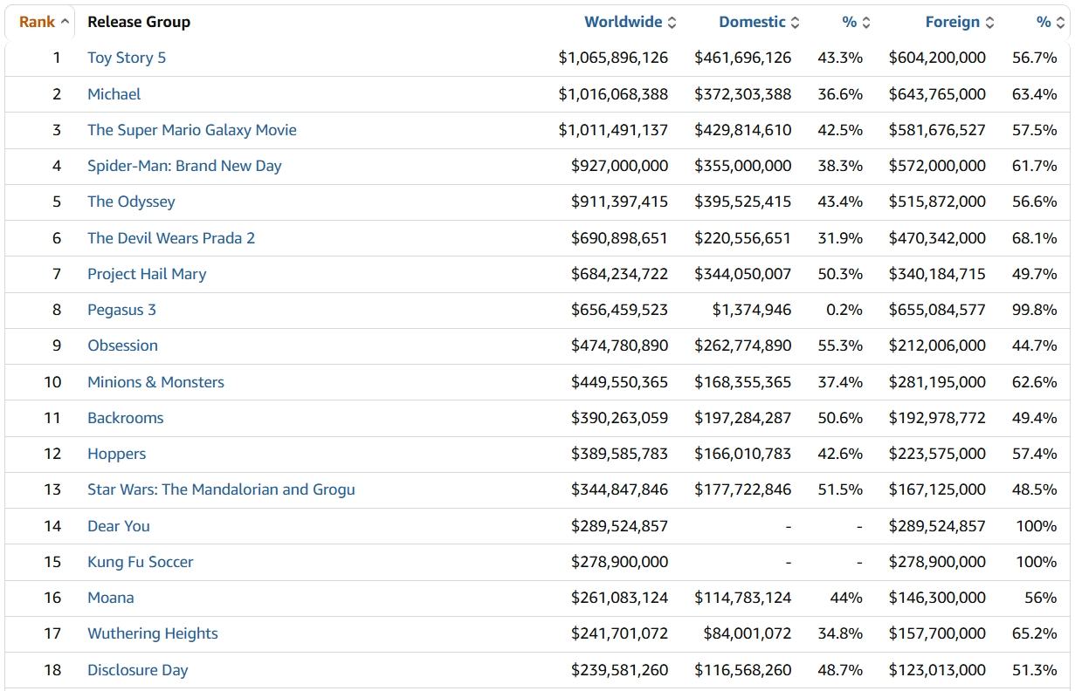Viewport: 1075px width, 691px height.
Task: Open The Odyssey release group
Action: (131, 202)
